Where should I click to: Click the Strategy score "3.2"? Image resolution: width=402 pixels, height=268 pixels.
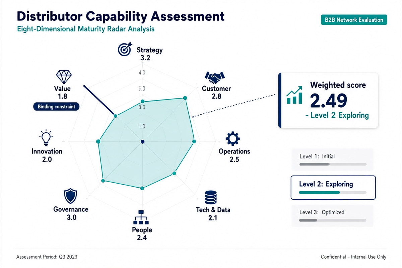145,58
